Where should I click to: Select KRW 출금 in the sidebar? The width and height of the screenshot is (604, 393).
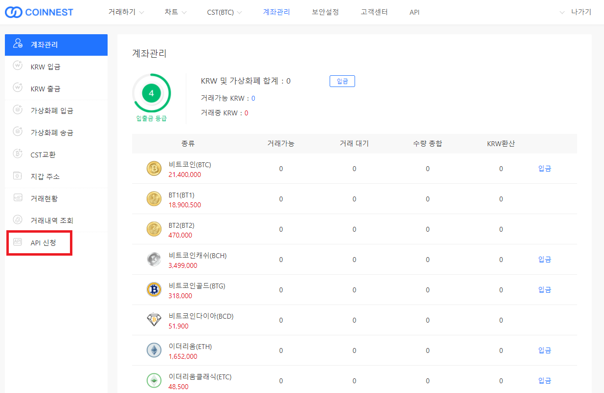[x=56, y=88]
